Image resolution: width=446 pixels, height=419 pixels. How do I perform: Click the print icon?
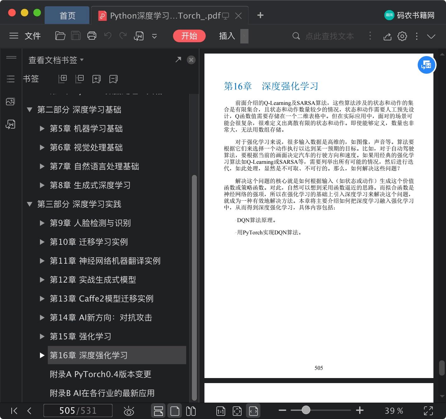coord(92,36)
